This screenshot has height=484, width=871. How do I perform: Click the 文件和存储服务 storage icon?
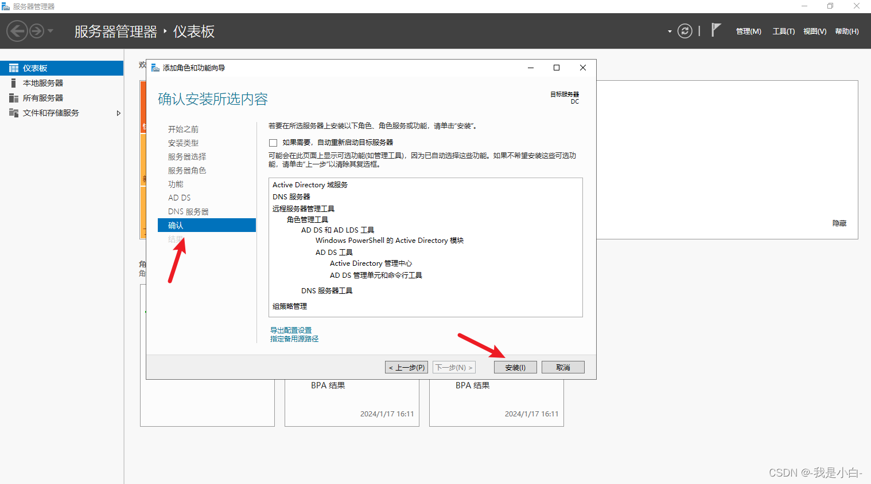pos(14,113)
